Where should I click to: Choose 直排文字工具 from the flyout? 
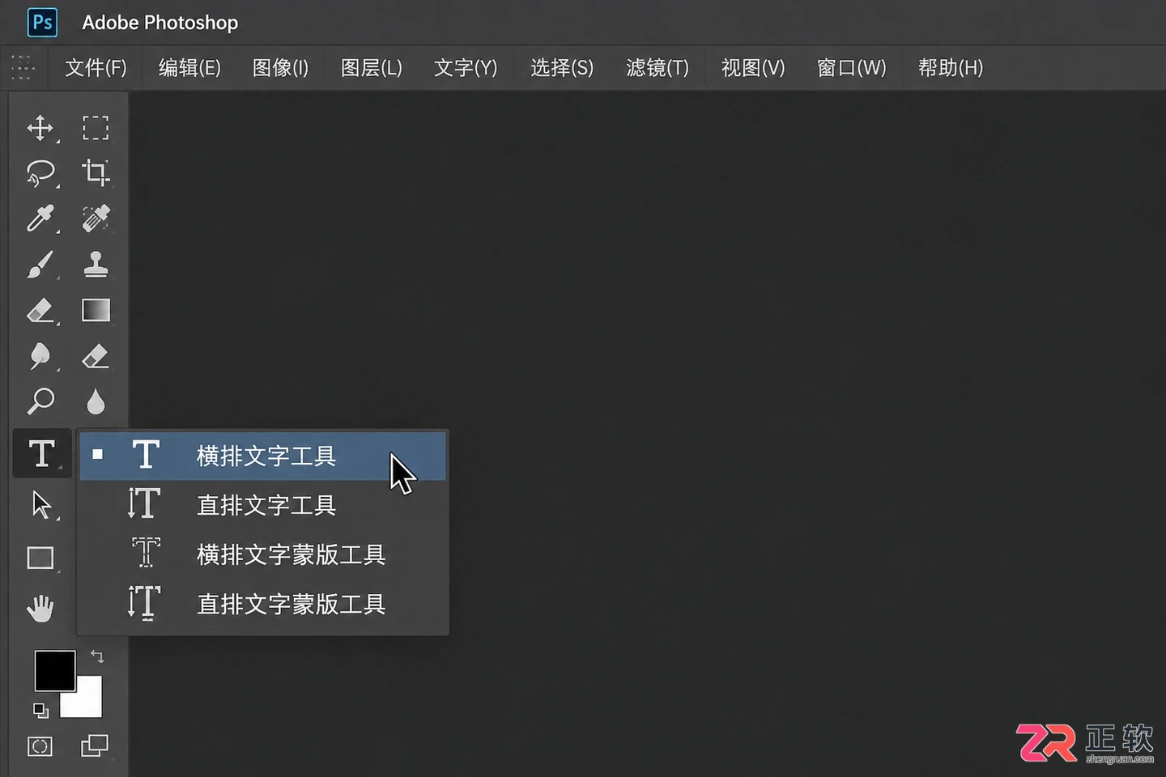262,505
